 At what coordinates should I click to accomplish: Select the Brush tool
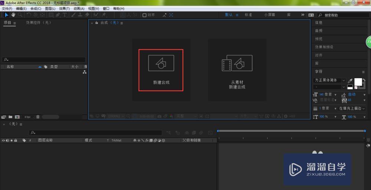pos(73,15)
